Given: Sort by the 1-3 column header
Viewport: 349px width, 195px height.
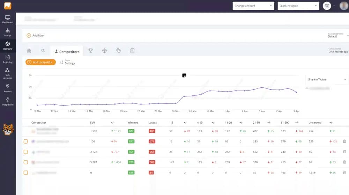Looking at the screenshot, I should (171, 123).
